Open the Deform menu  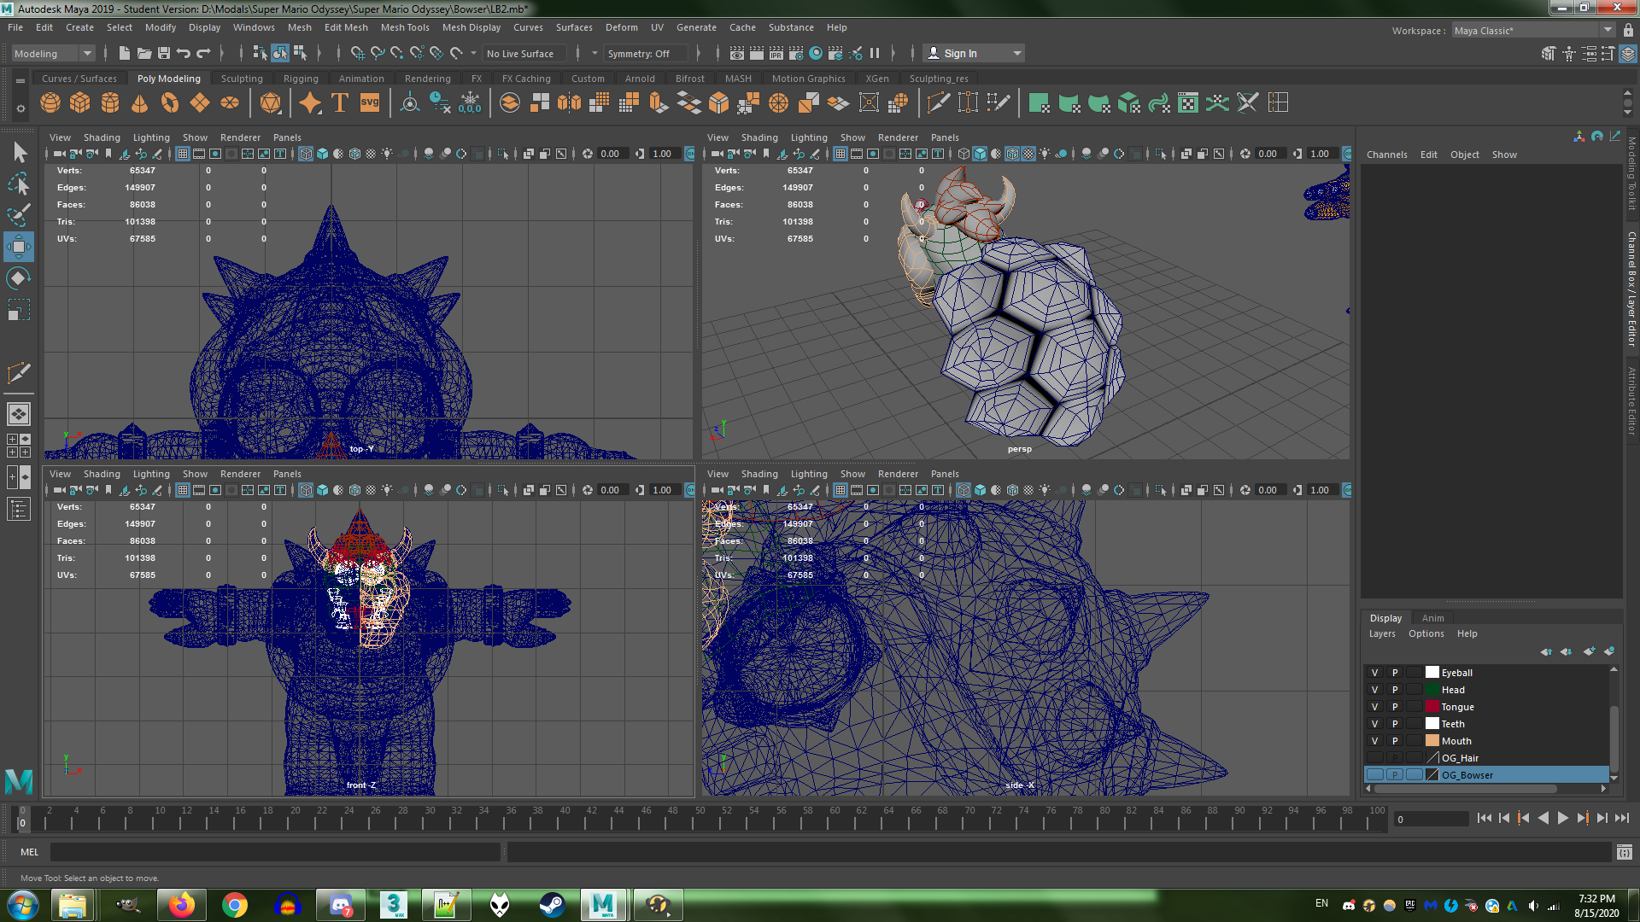pyautogui.click(x=621, y=27)
